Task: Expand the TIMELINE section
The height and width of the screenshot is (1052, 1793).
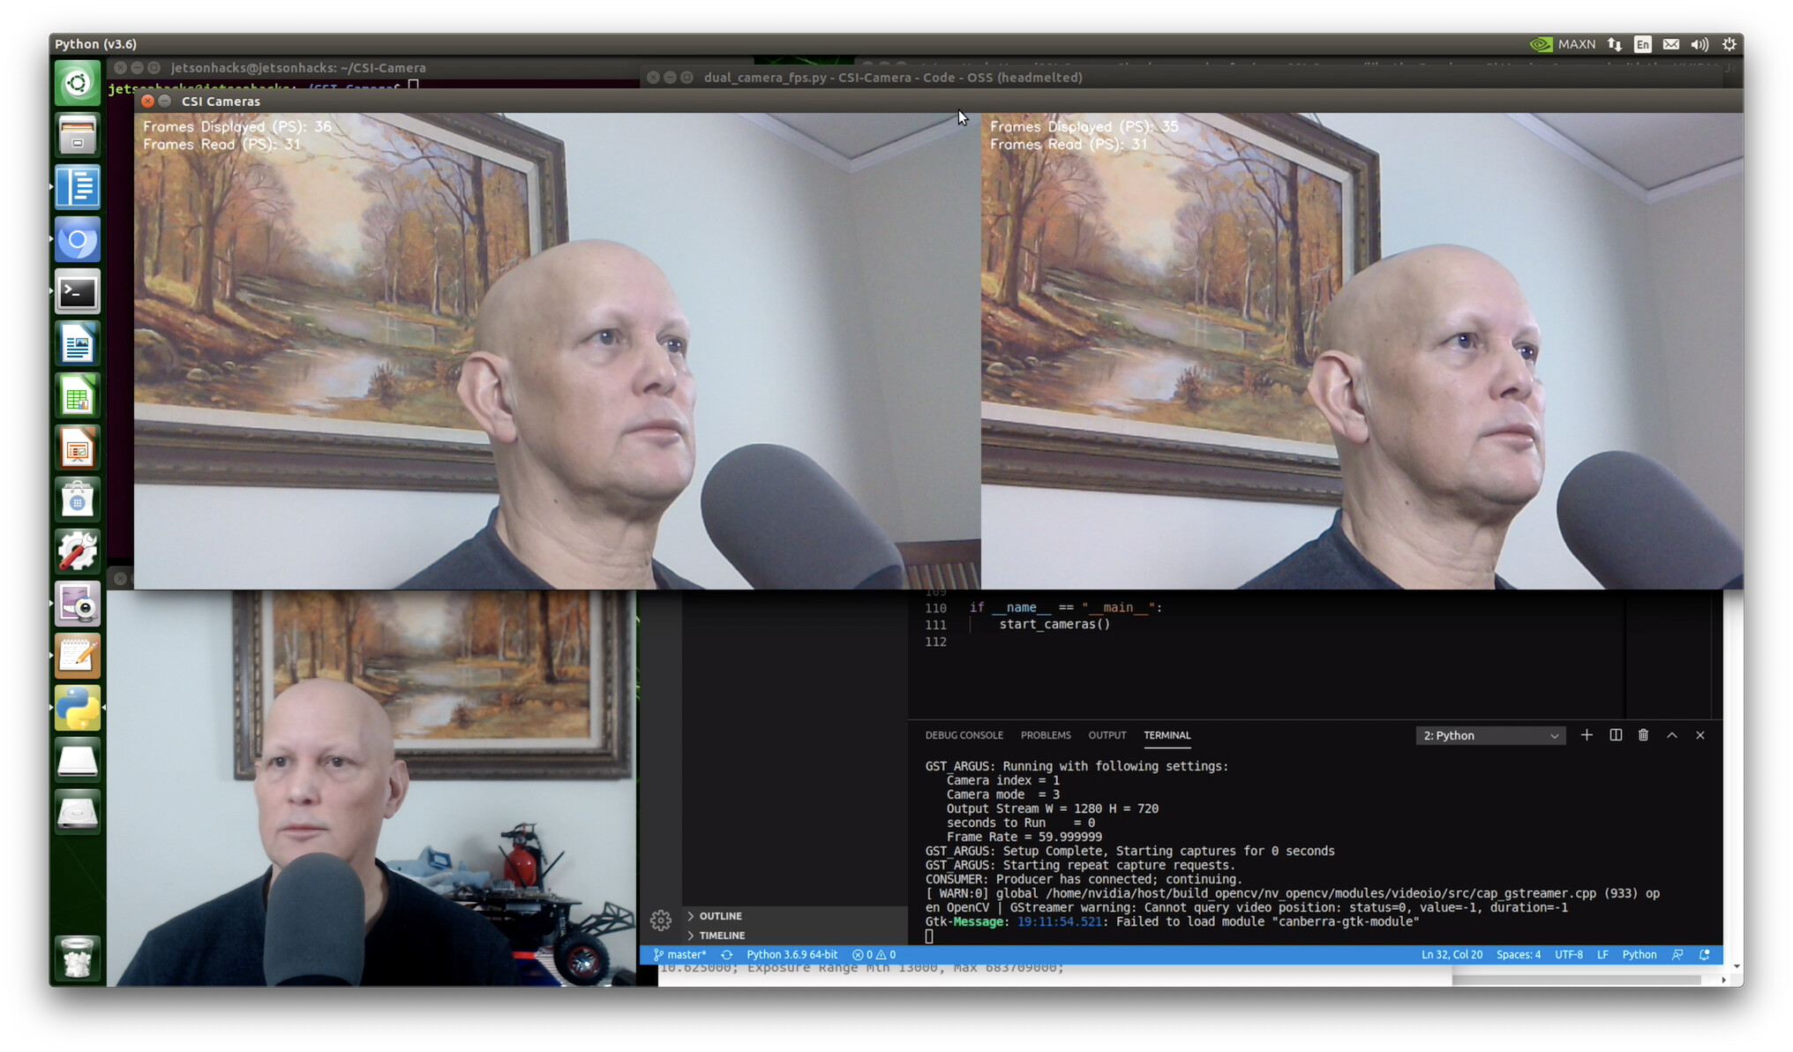Action: coord(721,936)
